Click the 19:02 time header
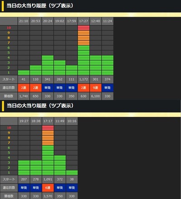181x199 pixels. [60, 21]
